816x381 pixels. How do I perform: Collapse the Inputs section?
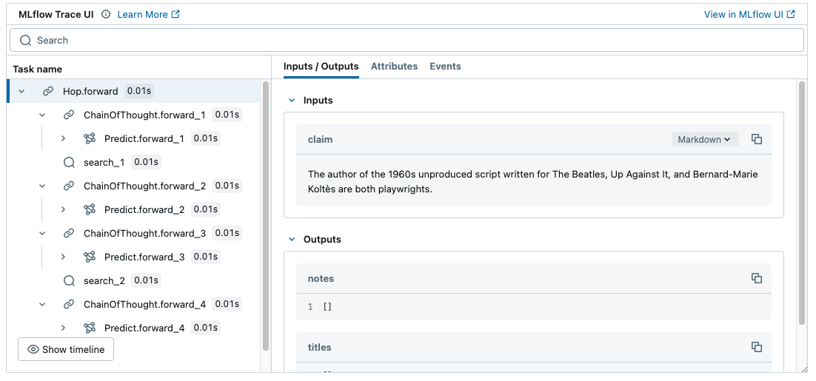(x=292, y=101)
